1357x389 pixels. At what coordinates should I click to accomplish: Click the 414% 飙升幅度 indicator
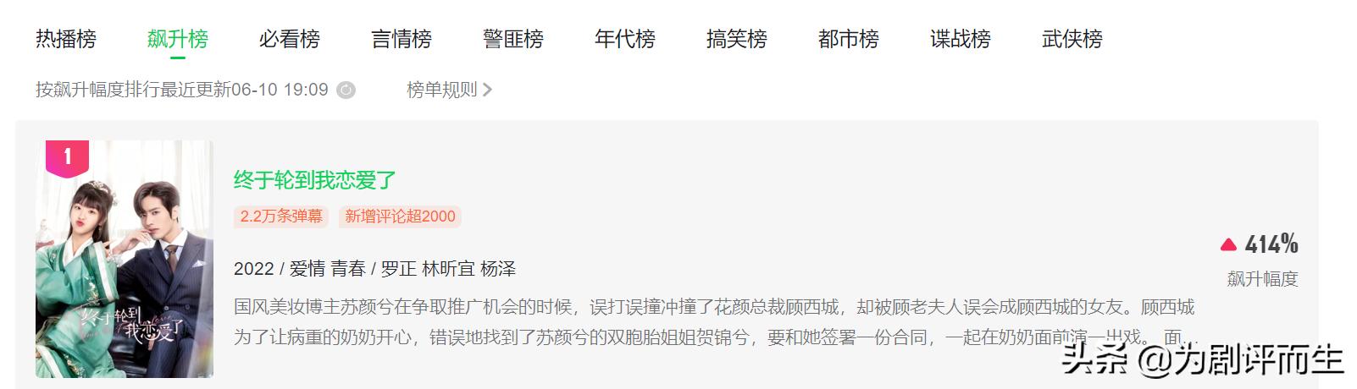(x=1262, y=260)
